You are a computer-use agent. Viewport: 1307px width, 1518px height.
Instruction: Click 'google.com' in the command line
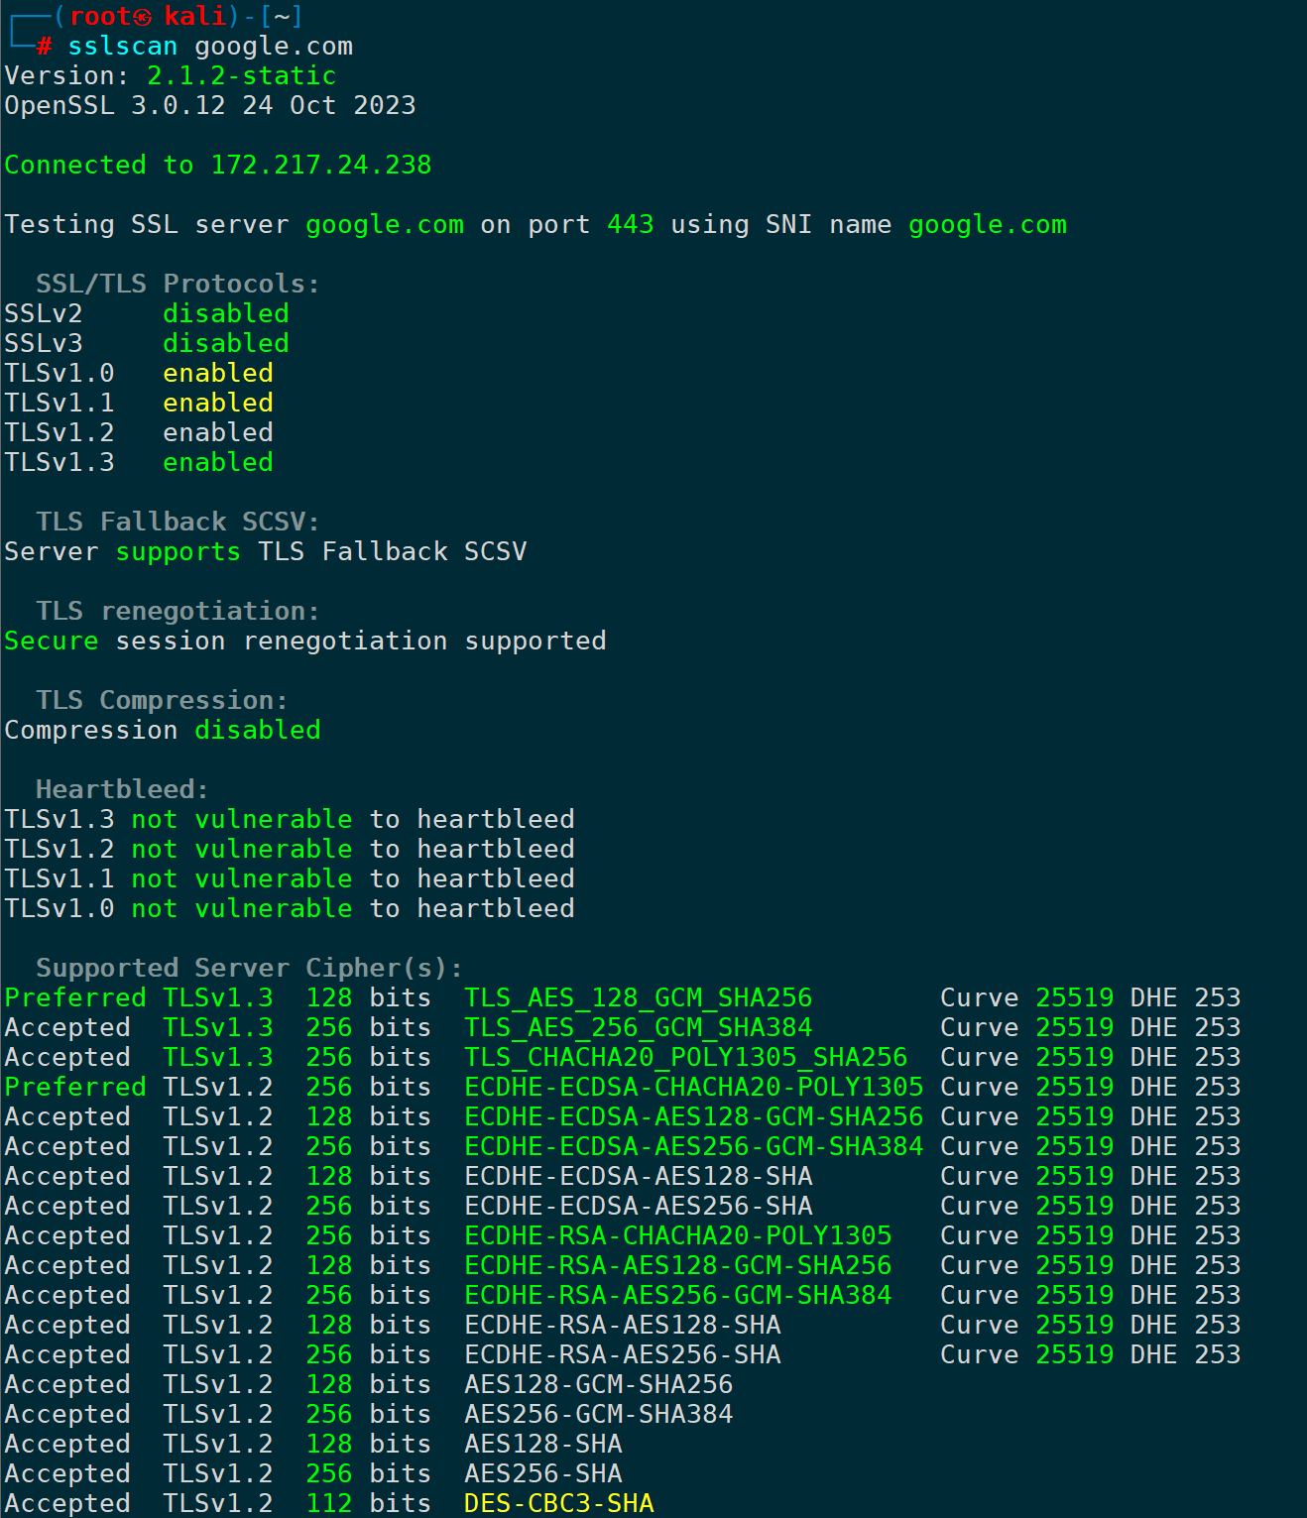click(x=274, y=47)
